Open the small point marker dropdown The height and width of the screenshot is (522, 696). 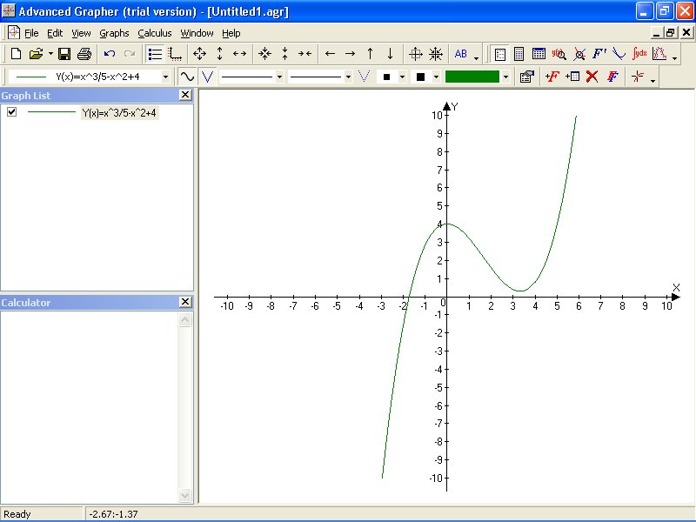point(402,77)
